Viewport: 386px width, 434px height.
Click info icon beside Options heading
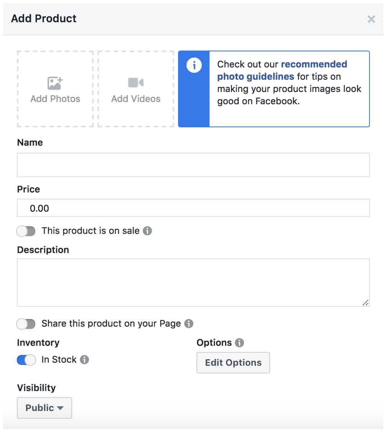click(239, 343)
